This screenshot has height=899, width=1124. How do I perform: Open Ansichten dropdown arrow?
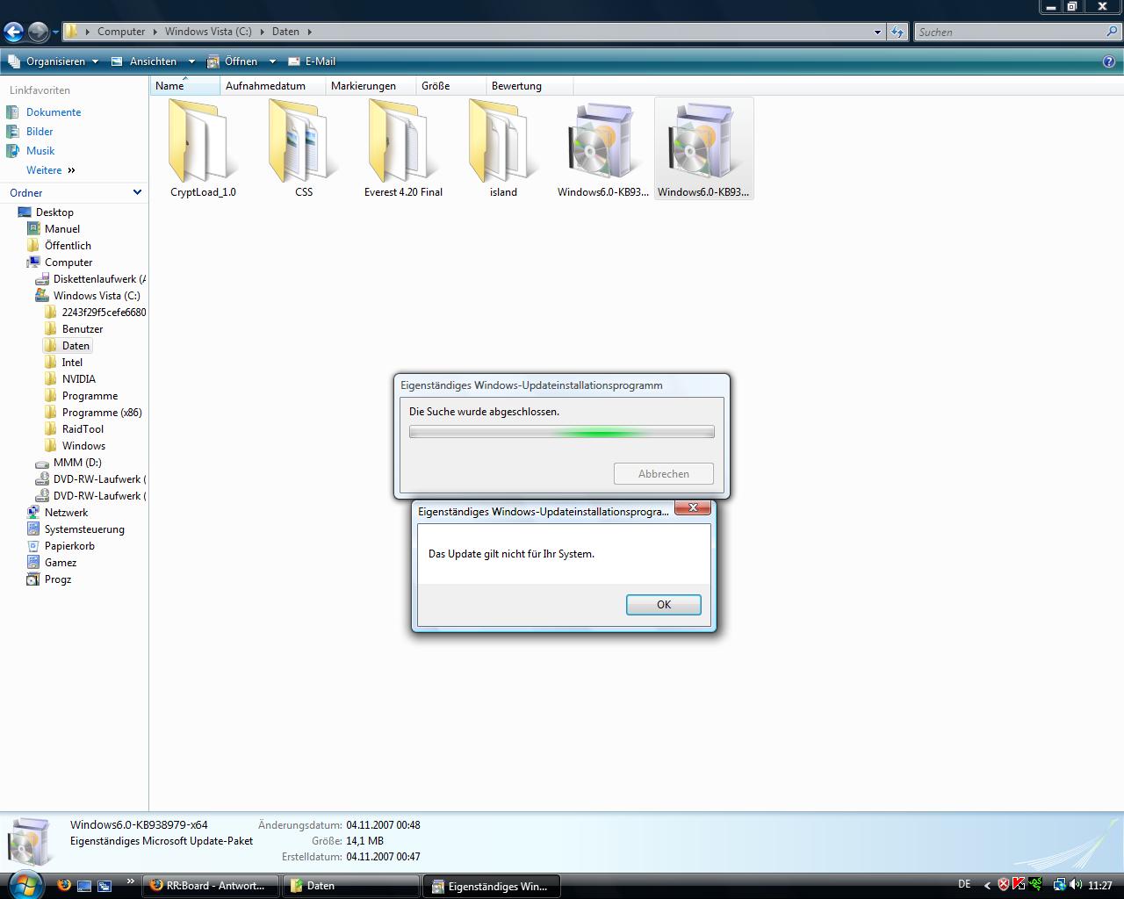tap(191, 61)
